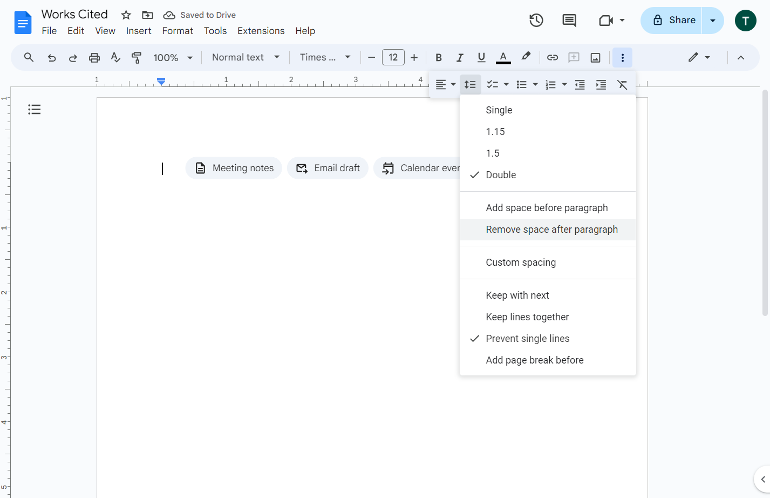The image size is (770, 498).
Task: Decrease the paragraph indent
Action: click(580, 85)
